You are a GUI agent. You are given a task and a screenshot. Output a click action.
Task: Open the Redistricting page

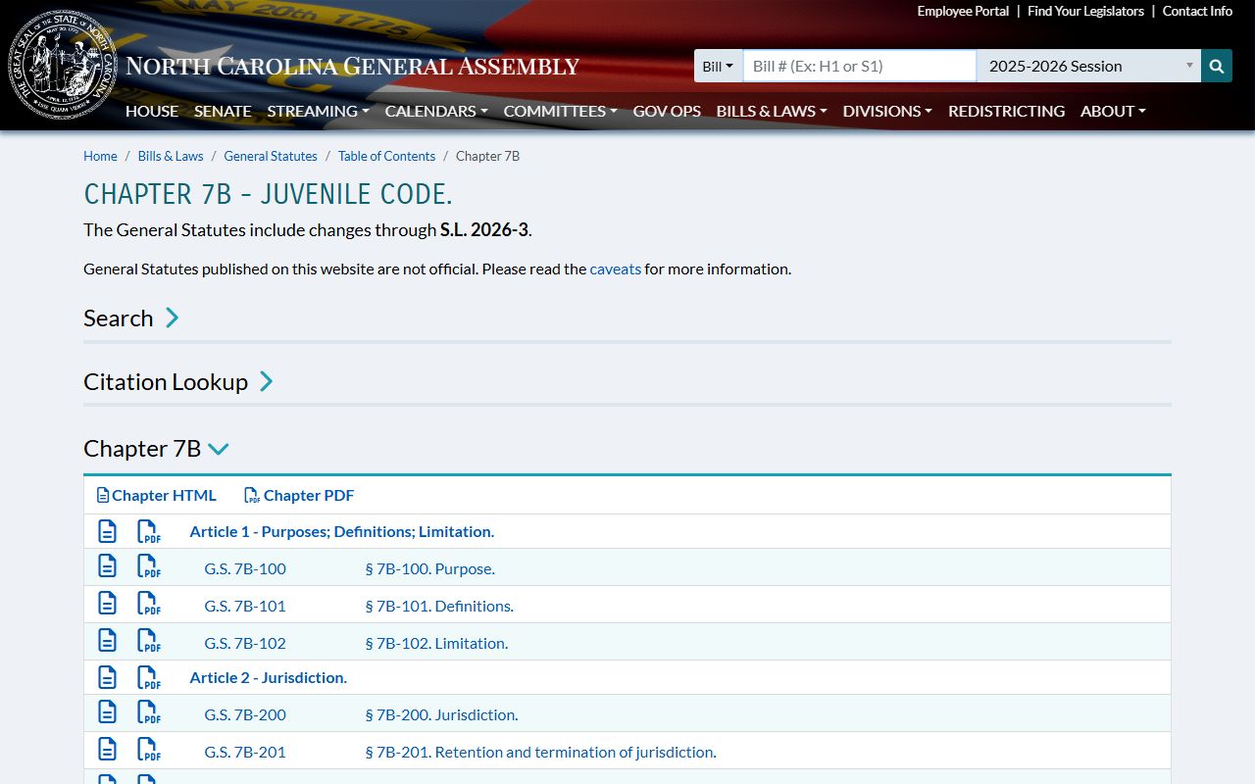coord(1006,111)
